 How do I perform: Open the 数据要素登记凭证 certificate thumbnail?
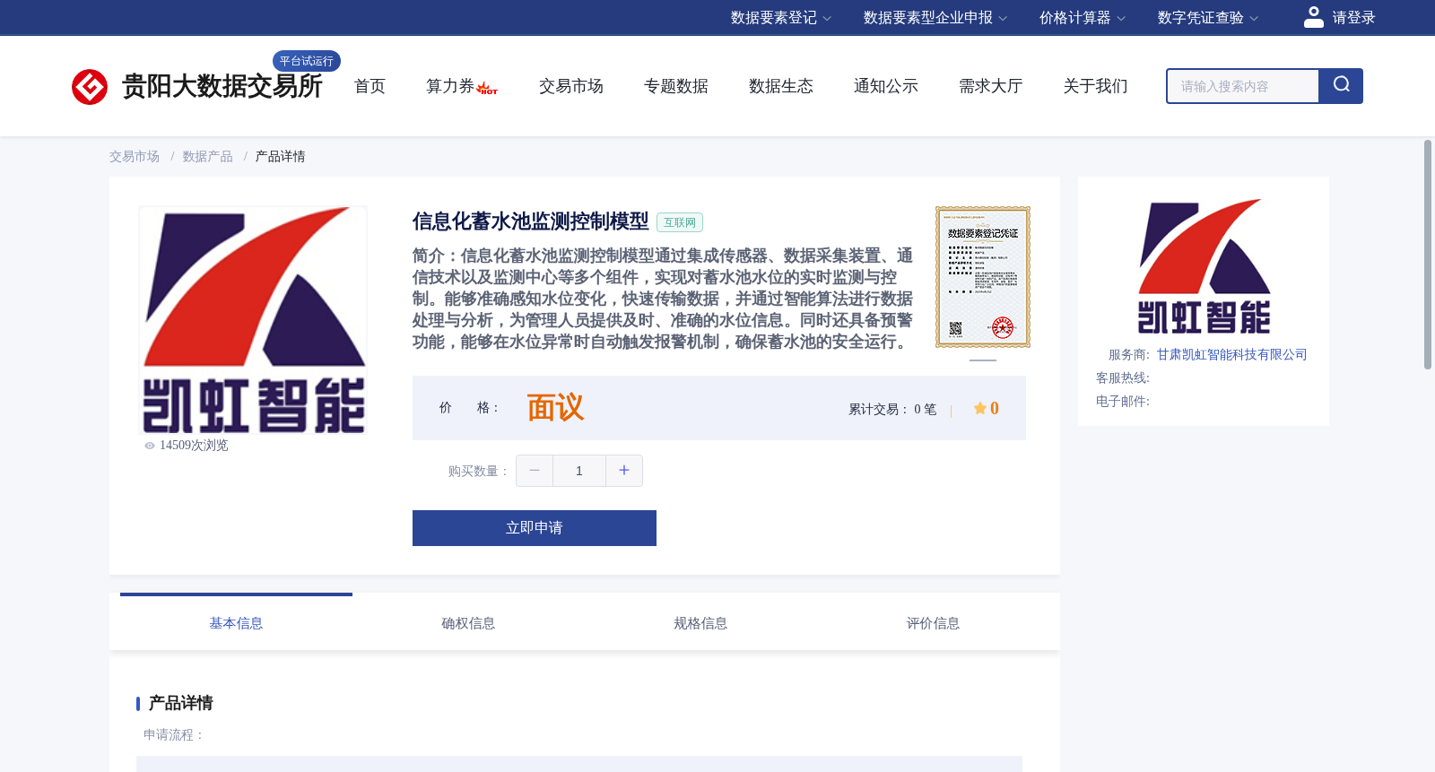[x=983, y=277]
